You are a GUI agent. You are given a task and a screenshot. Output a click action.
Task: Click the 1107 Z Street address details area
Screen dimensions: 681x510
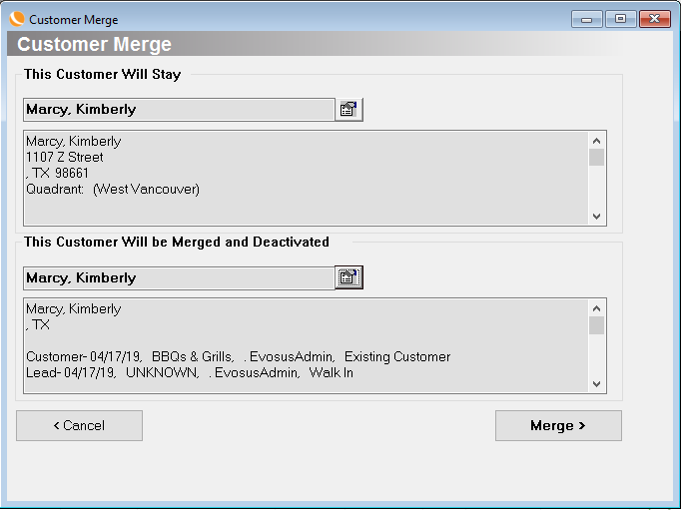[x=65, y=158]
